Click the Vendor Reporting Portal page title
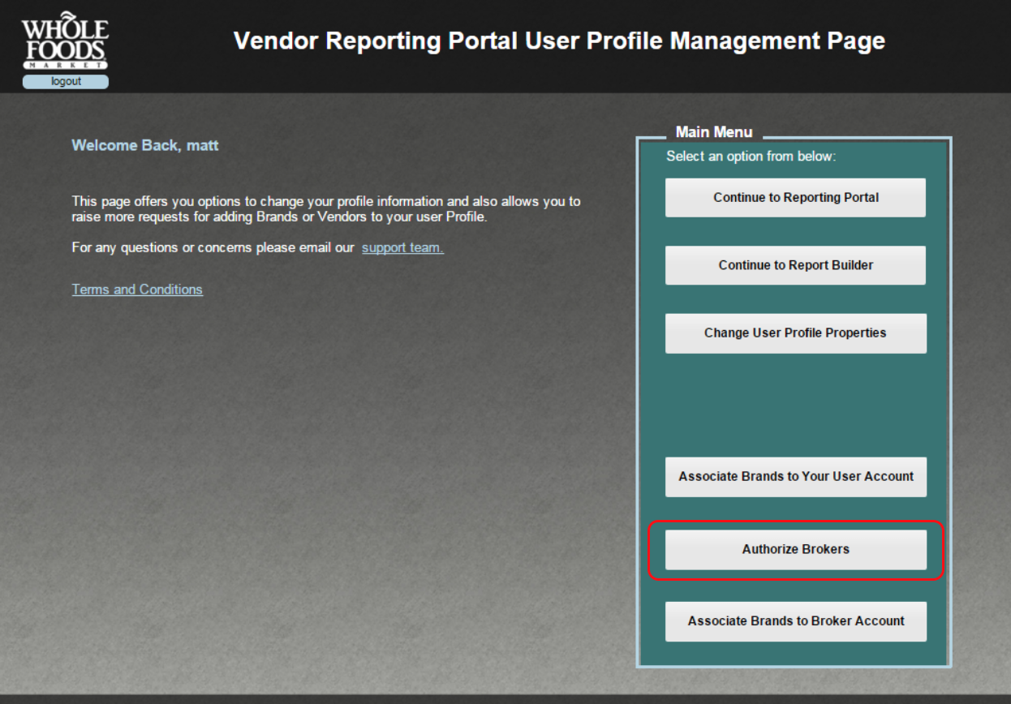 tap(559, 41)
